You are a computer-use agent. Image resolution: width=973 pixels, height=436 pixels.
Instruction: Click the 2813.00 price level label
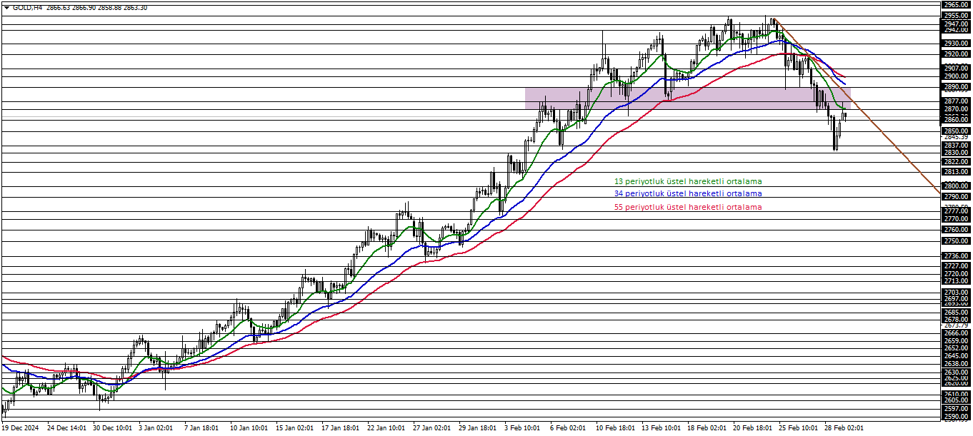coord(955,172)
